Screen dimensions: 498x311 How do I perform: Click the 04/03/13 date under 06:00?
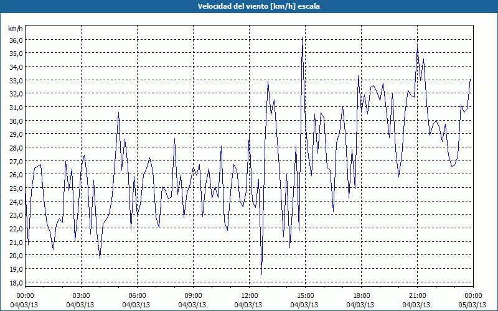tap(136, 305)
